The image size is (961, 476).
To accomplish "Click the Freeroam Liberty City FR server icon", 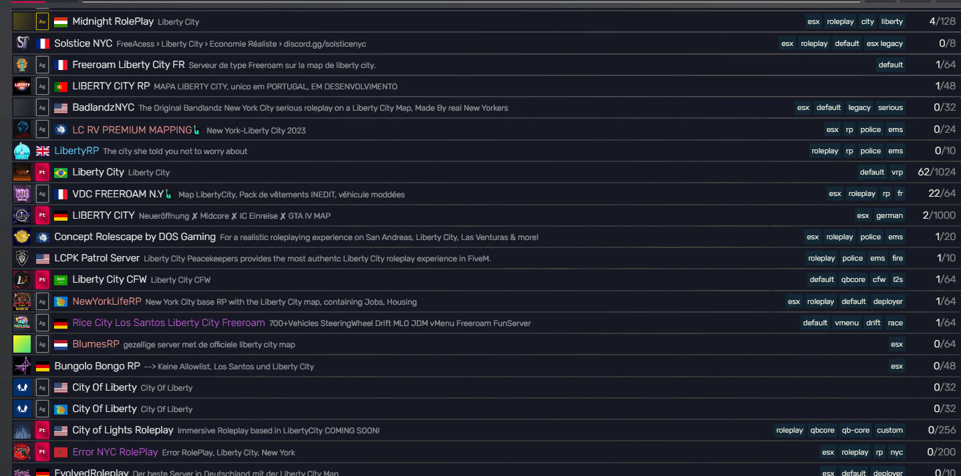I will click(x=22, y=65).
